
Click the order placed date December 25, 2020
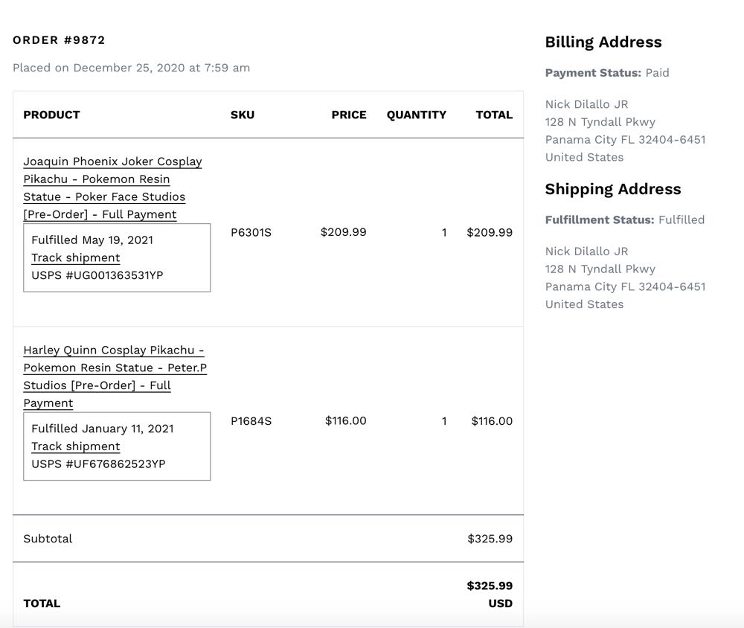(129, 68)
